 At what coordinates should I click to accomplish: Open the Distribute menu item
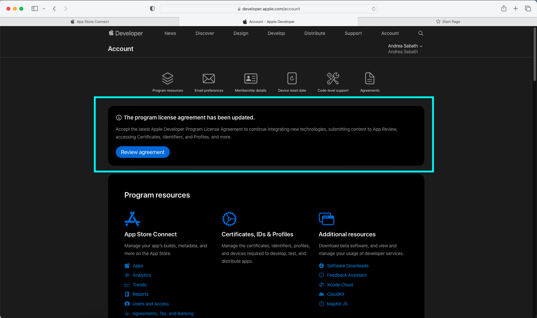[315, 33]
